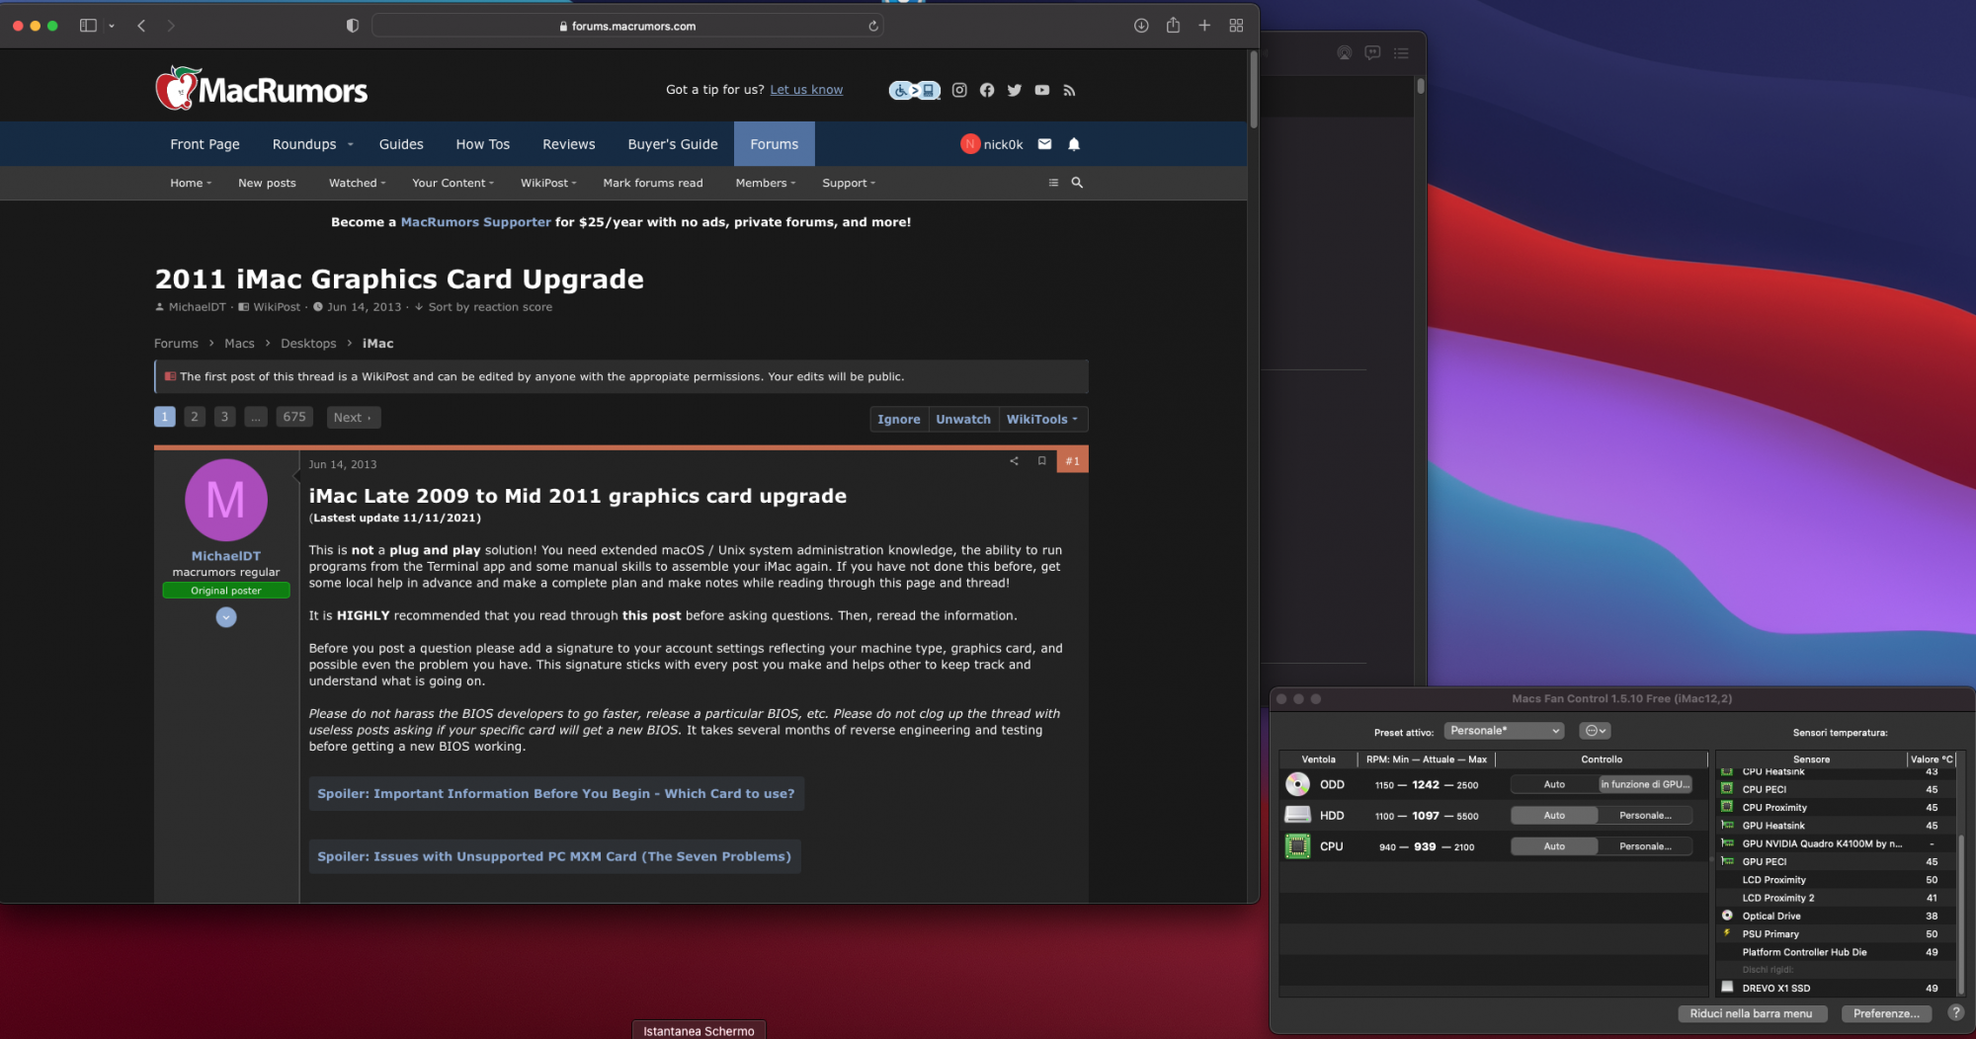
Task: Reload the page in the address bar
Action: (x=873, y=26)
